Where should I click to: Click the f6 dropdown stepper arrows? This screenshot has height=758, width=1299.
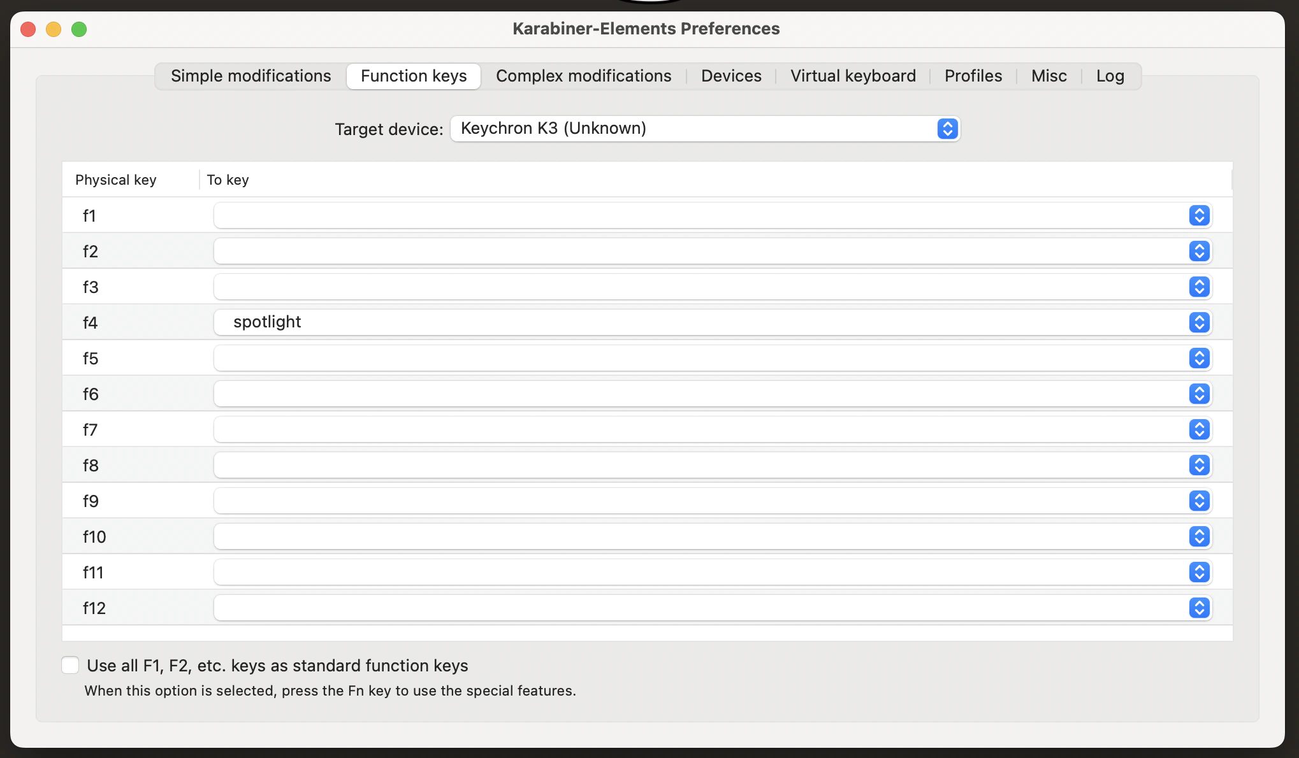pyautogui.click(x=1199, y=394)
